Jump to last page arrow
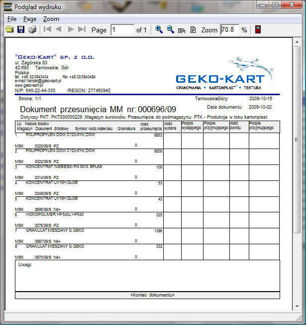Screen dimensions: 306x325 82,30
